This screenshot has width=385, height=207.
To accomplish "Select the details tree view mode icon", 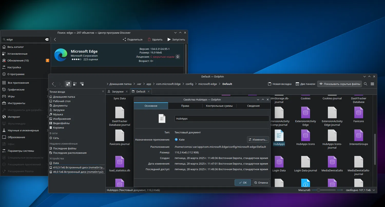I will click(x=82, y=84).
